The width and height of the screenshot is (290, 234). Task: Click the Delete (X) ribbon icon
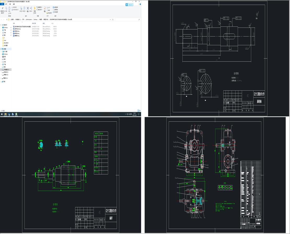[x=28, y=8]
